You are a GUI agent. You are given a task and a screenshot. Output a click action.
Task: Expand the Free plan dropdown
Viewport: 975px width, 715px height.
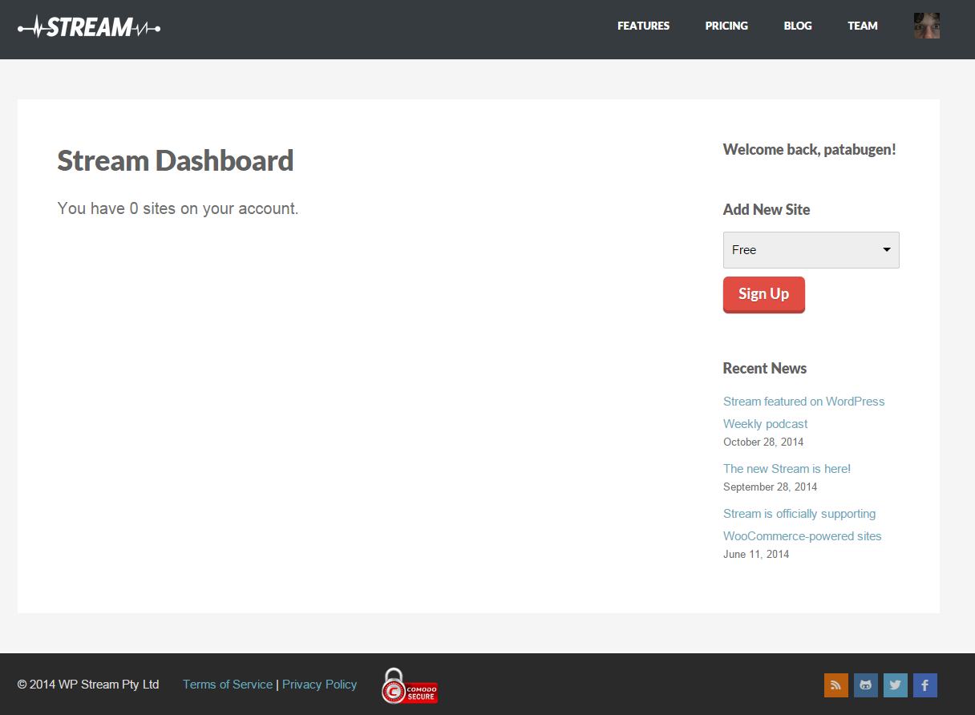point(811,250)
